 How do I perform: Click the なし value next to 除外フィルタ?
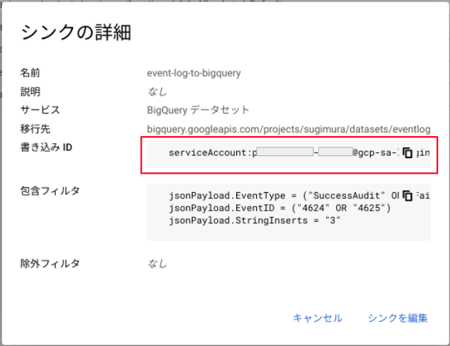[157, 264]
